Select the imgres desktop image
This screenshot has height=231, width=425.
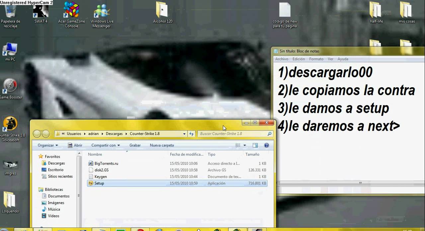click(x=10, y=168)
